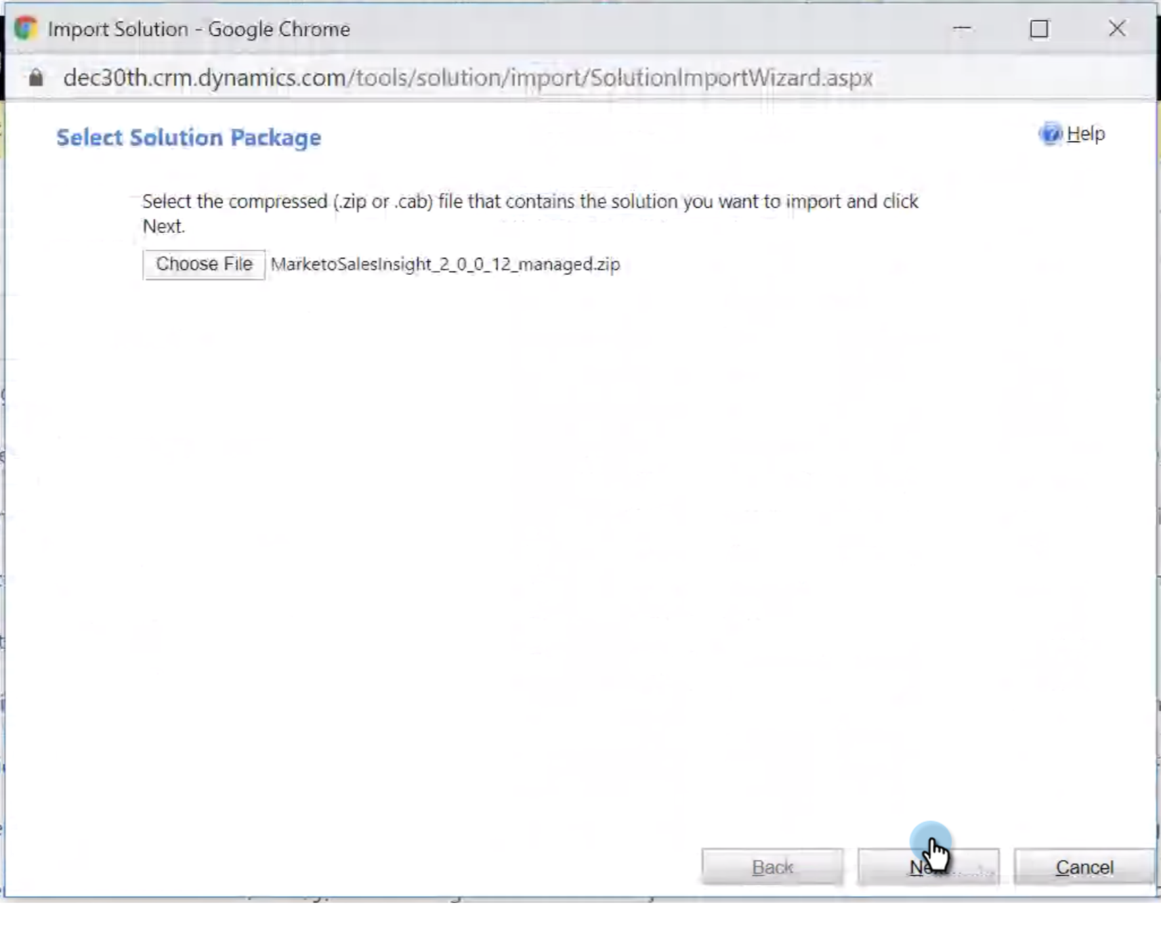Close the Import Solution window
The height and width of the screenshot is (932, 1161).
click(x=1117, y=28)
